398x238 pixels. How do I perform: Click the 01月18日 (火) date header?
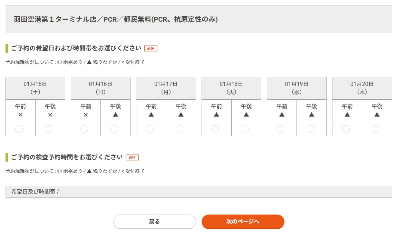point(231,88)
